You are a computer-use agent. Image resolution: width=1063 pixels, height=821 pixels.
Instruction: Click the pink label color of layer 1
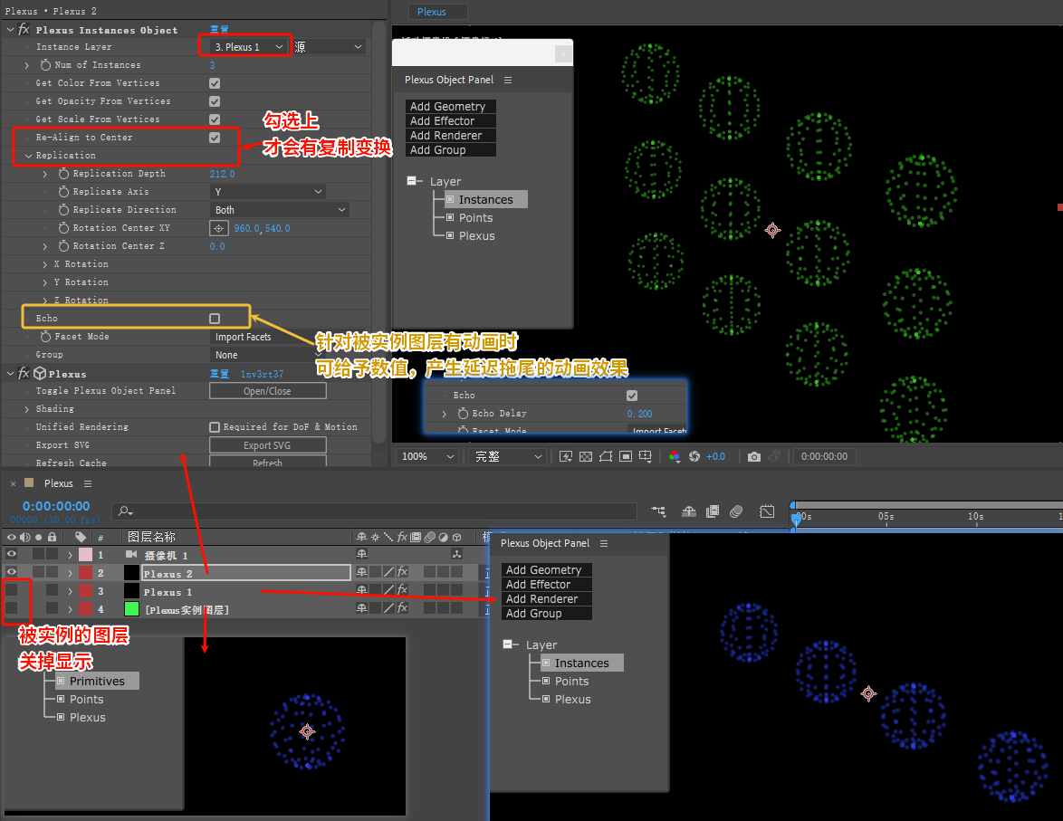pos(85,555)
